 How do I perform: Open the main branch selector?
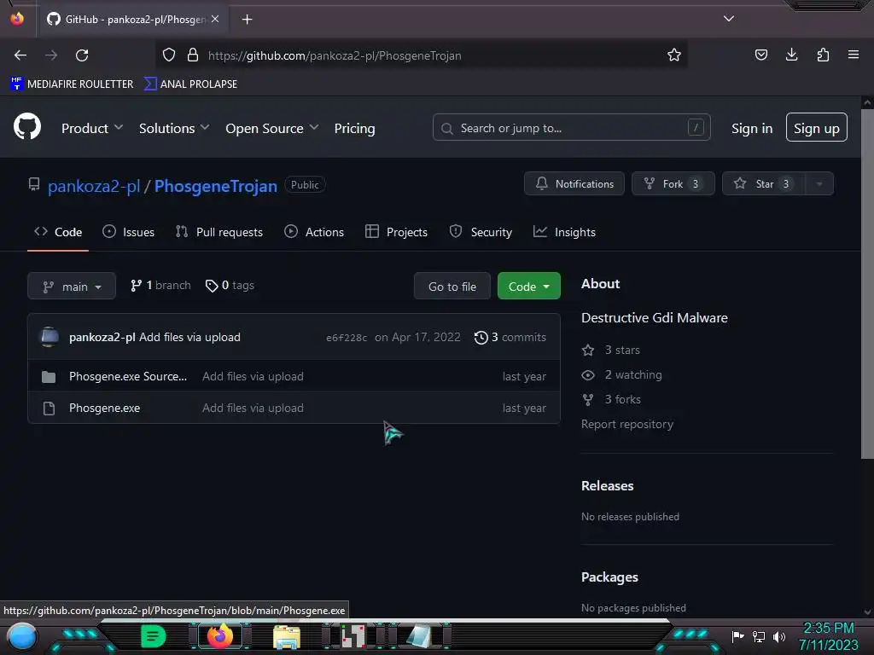coord(72,286)
